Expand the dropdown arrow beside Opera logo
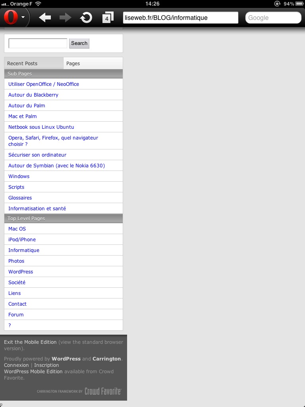Viewport: 305px width, 407px height. point(23,17)
